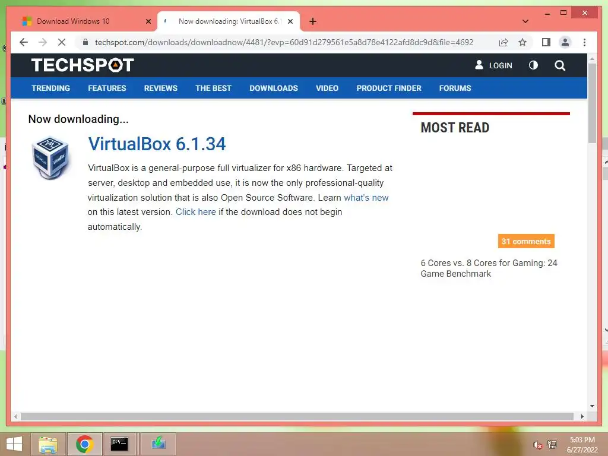
Task: Click the share page icon in address bar
Action: point(503,42)
